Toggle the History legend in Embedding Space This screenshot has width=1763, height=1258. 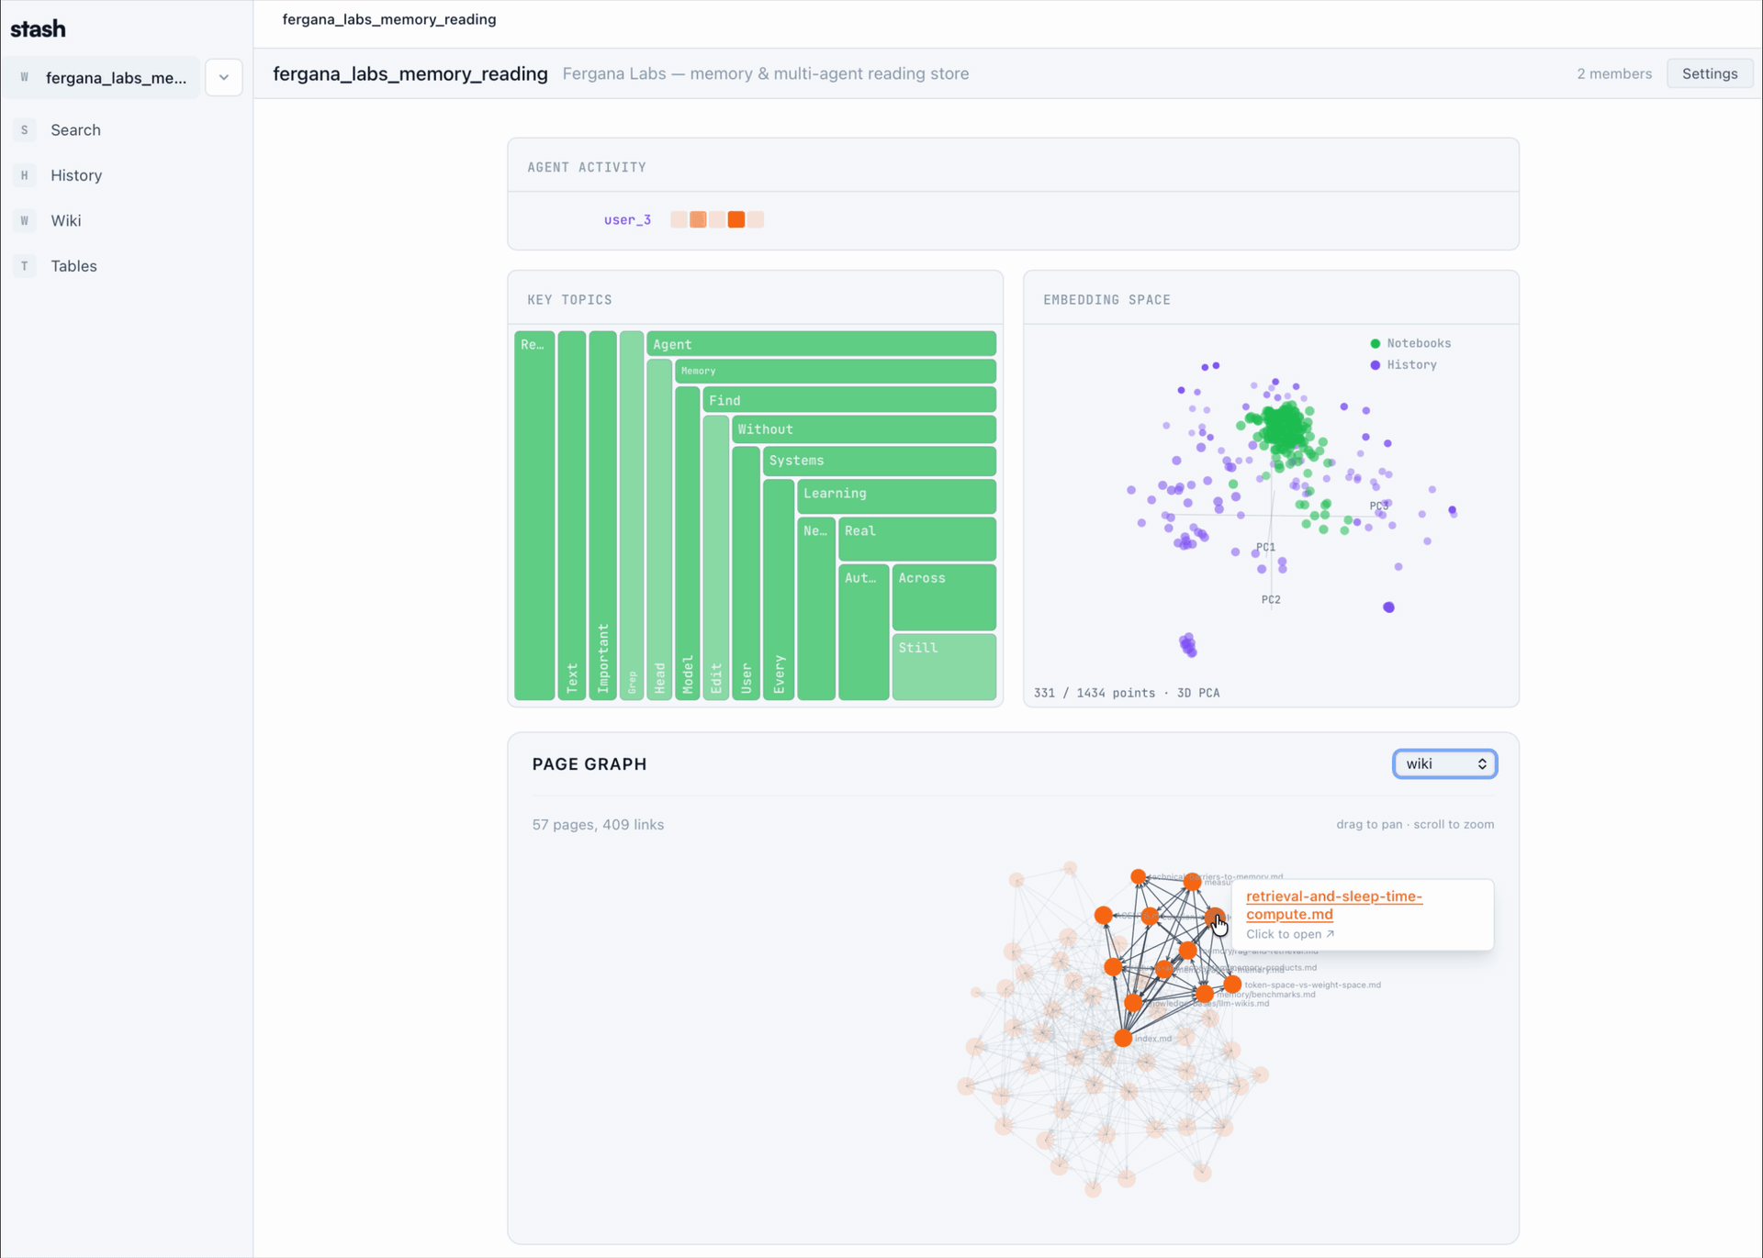coord(1405,364)
